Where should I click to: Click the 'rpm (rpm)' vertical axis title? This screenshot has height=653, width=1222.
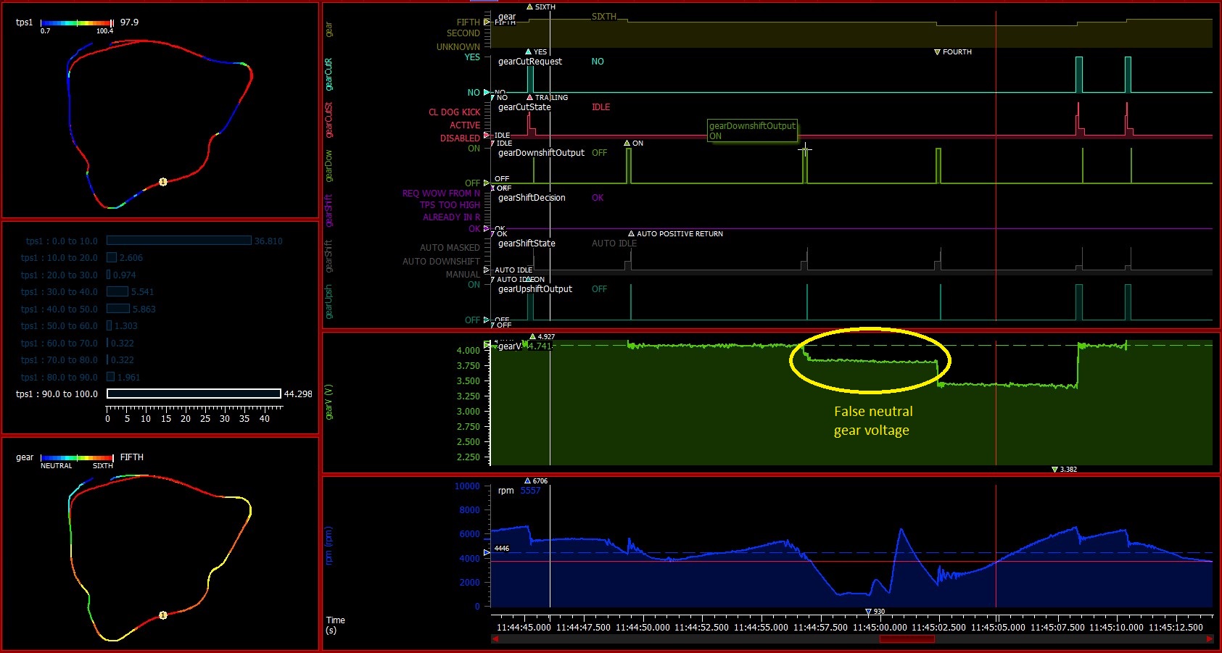[329, 546]
